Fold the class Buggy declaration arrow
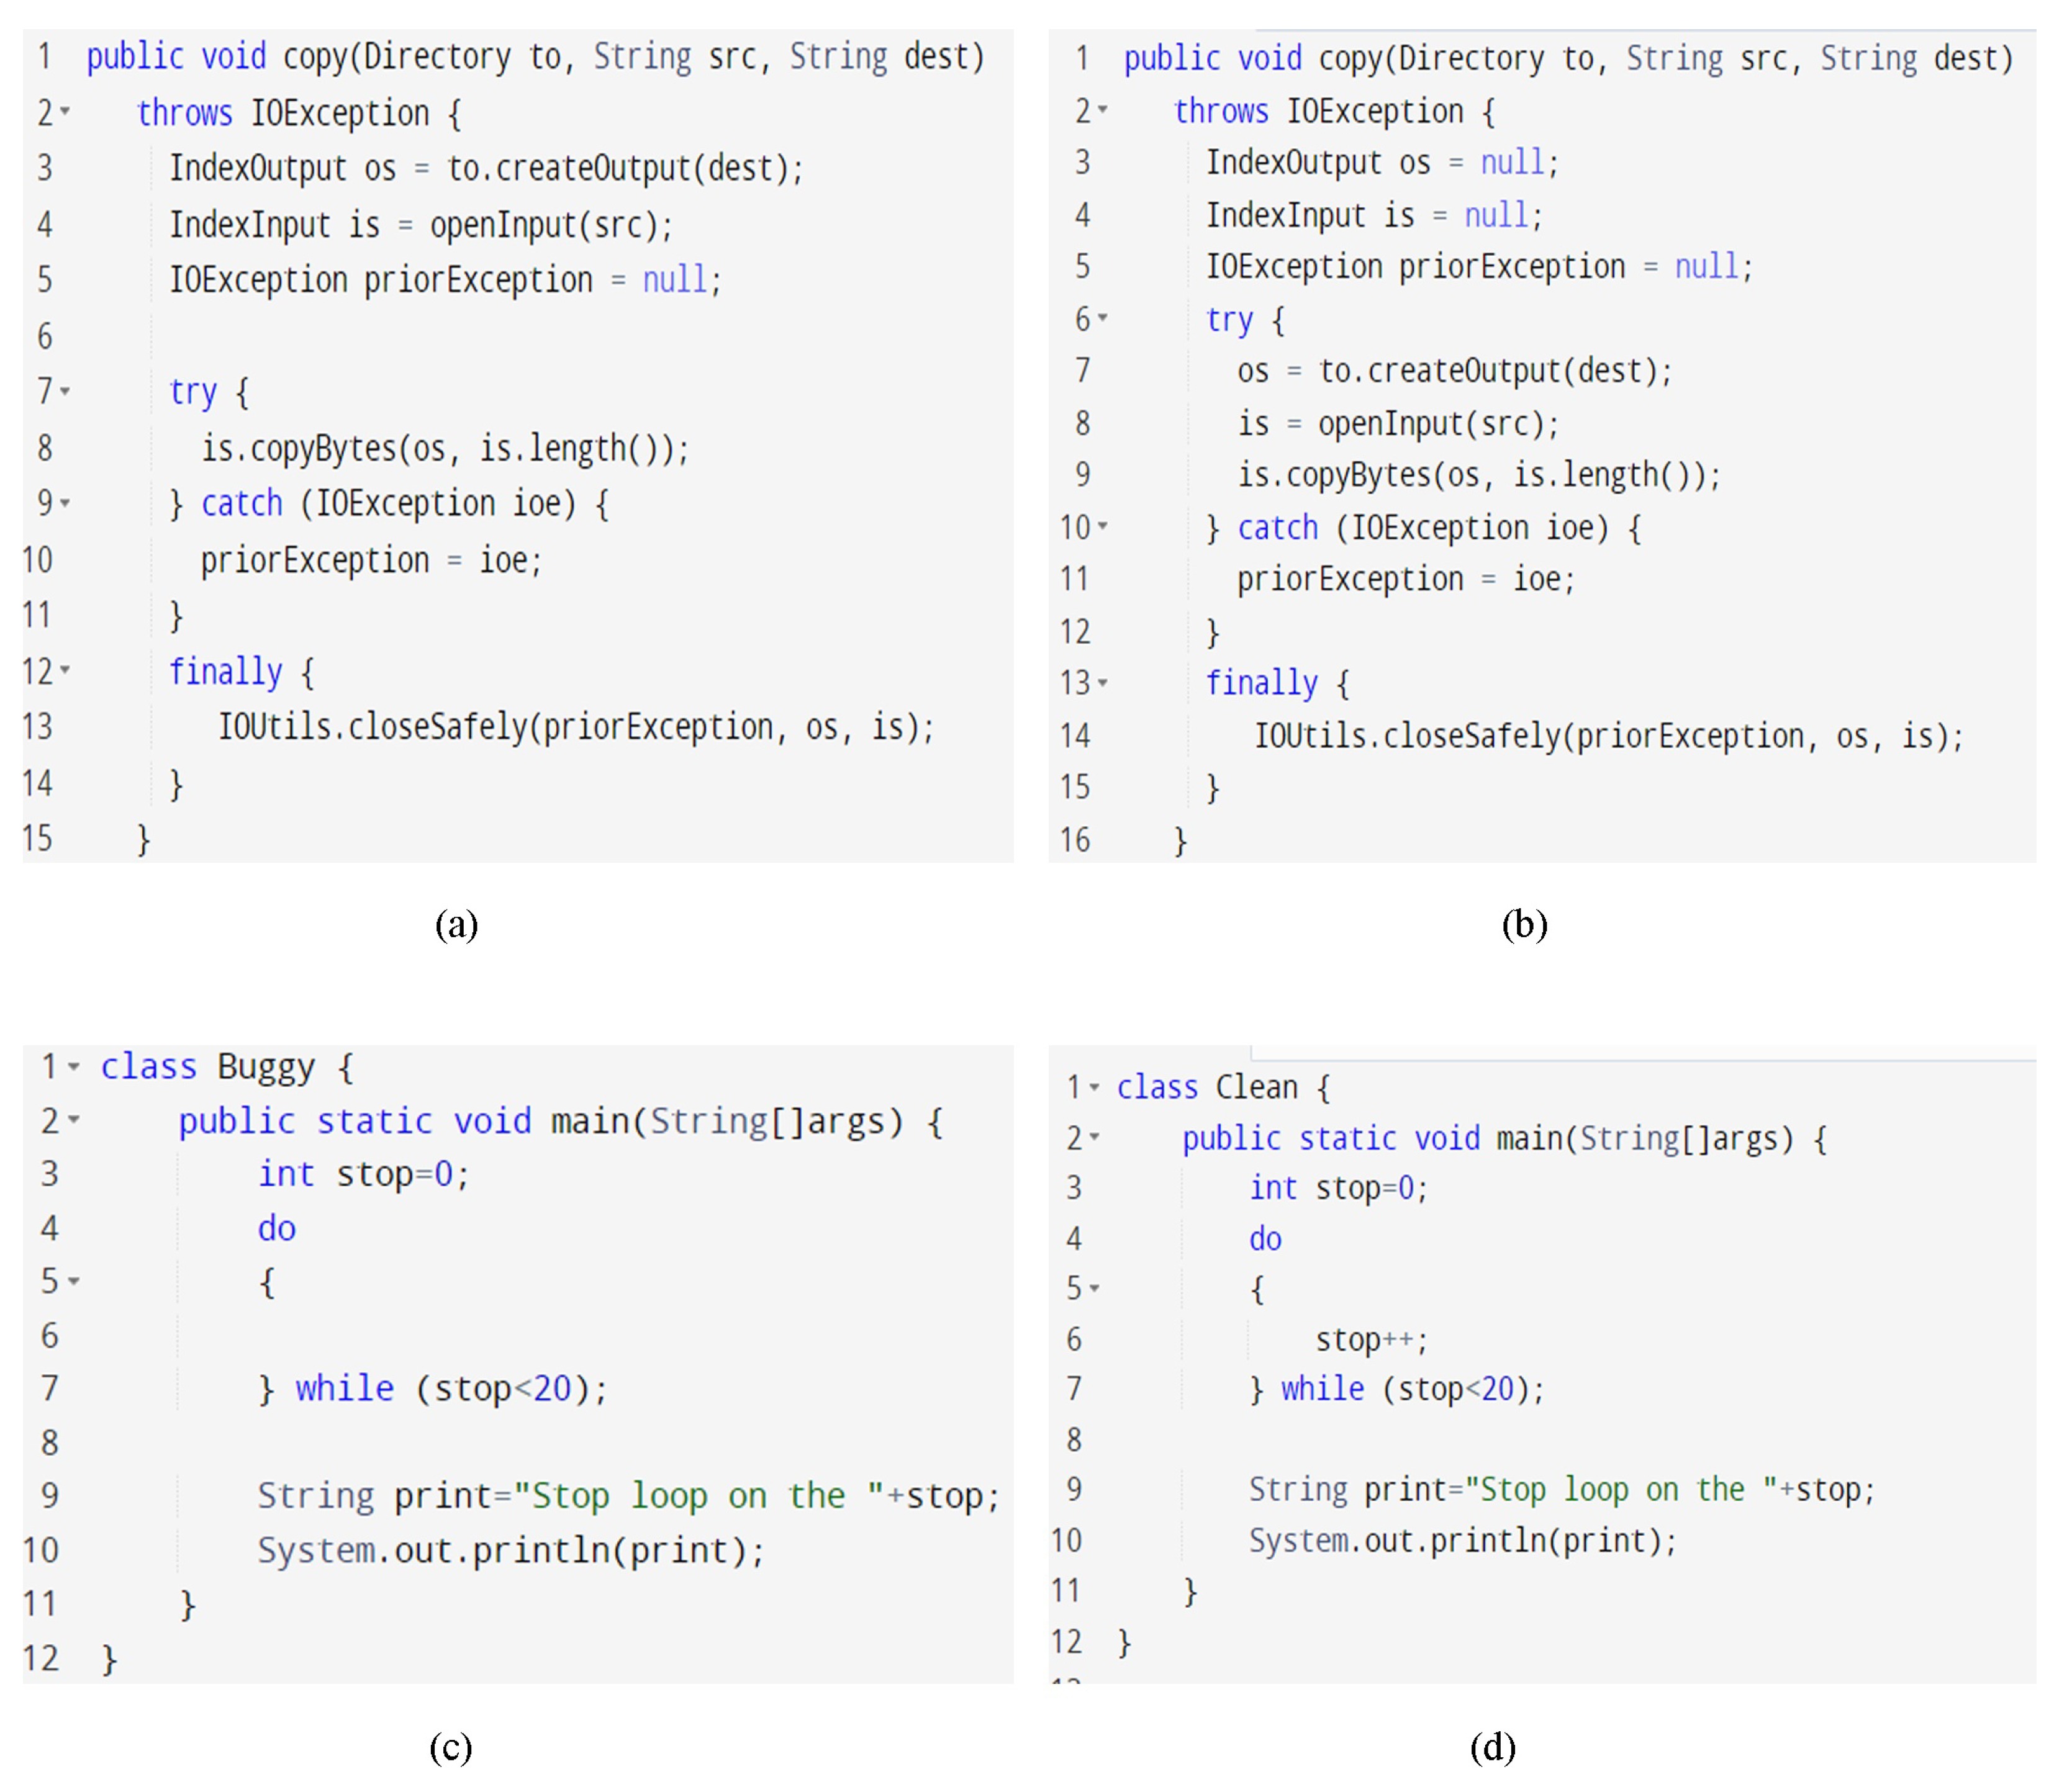This screenshot has height=1792, width=2067. pyautogui.click(x=73, y=1067)
